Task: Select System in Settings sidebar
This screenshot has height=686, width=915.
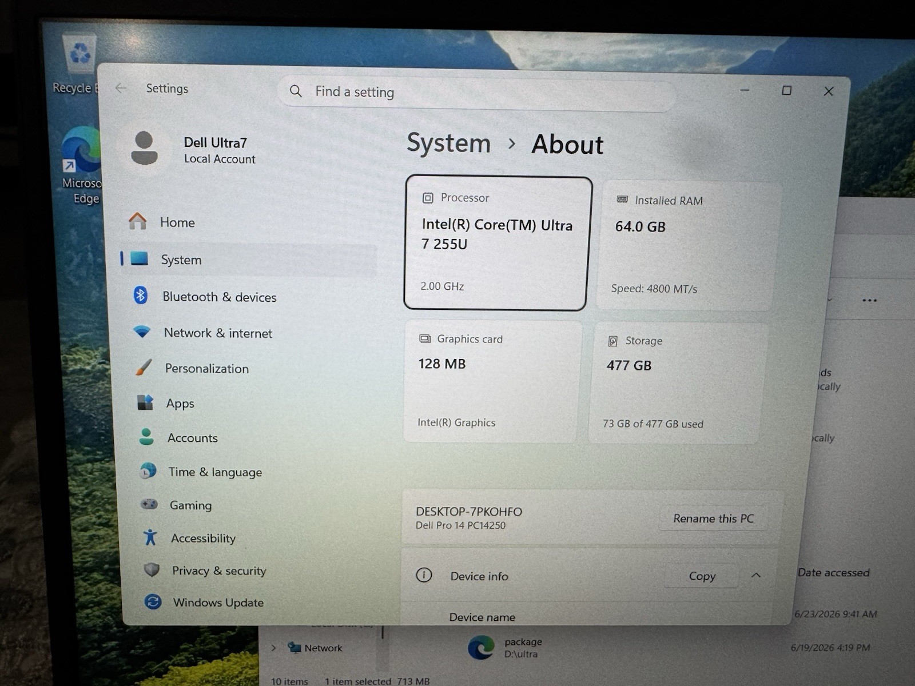Action: coord(249,260)
